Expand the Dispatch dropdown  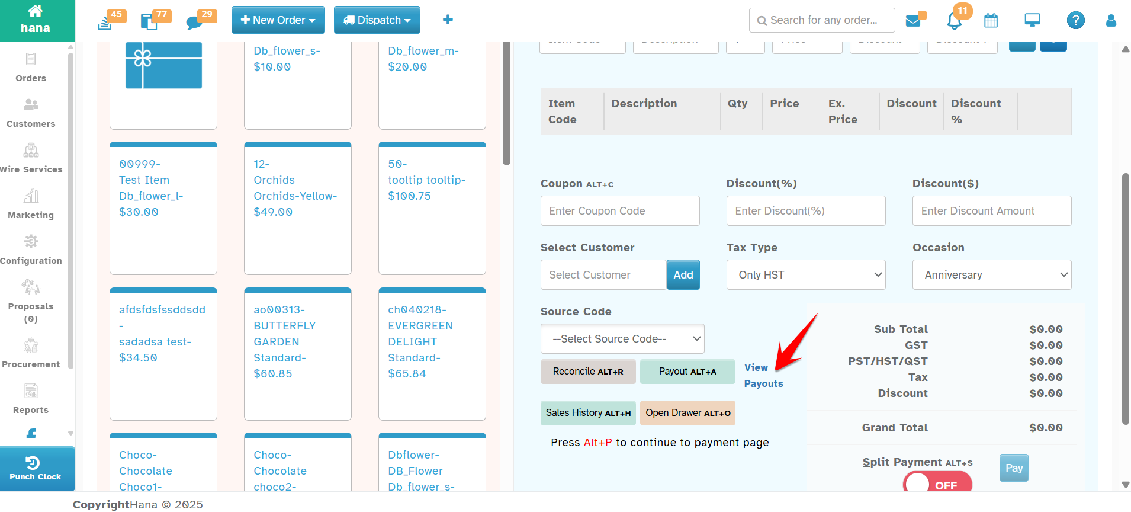point(377,20)
